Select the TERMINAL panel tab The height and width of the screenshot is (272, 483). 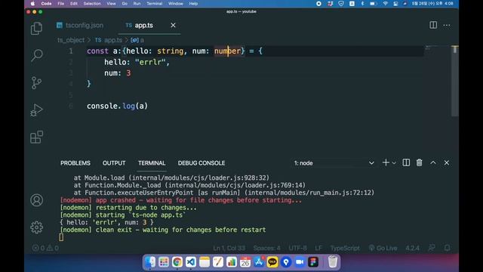[x=152, y=163]
